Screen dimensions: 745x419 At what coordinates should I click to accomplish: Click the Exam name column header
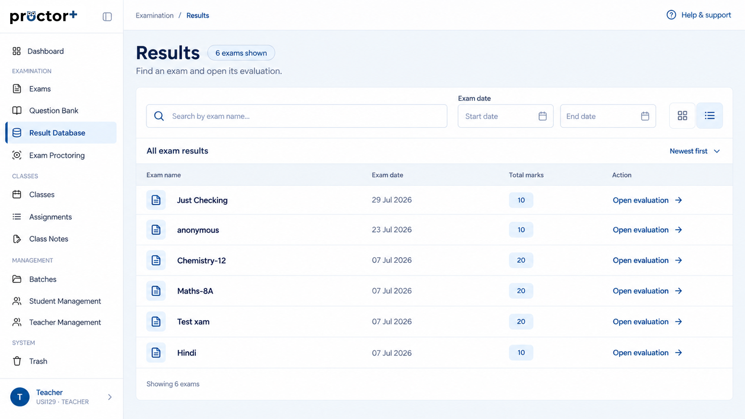click(x=164, y=175)
